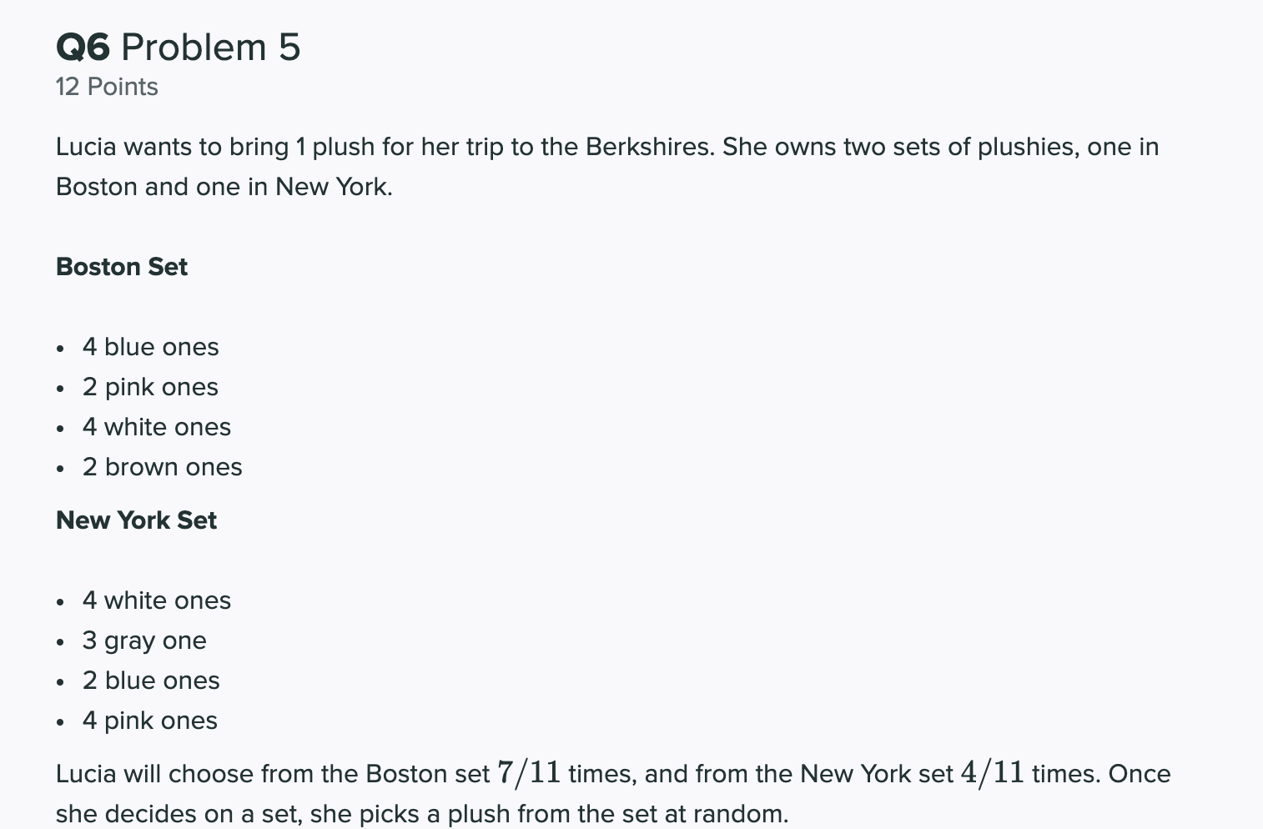
Task: Select the "12 Points" subtitle text
Action: [x=107, y=87]
